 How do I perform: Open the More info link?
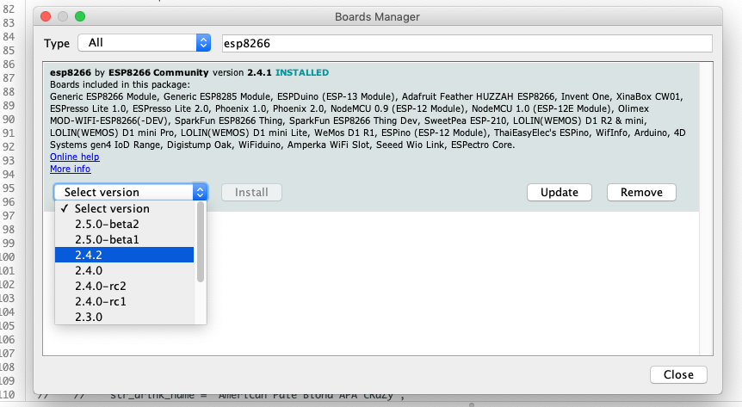[x=70, y=169]
